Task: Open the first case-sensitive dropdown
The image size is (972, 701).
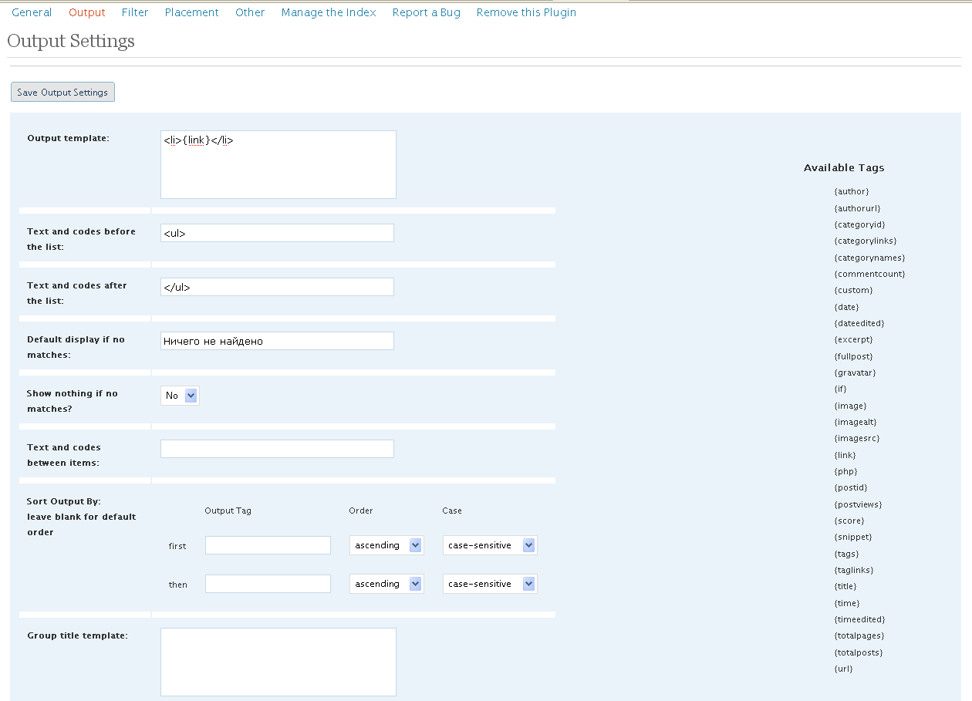Action: (x=490, y=545)
